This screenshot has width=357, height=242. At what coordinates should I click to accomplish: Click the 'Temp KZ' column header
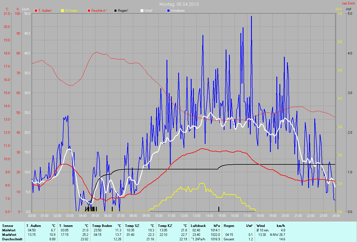pyautogui.click(x=165, y=226)
